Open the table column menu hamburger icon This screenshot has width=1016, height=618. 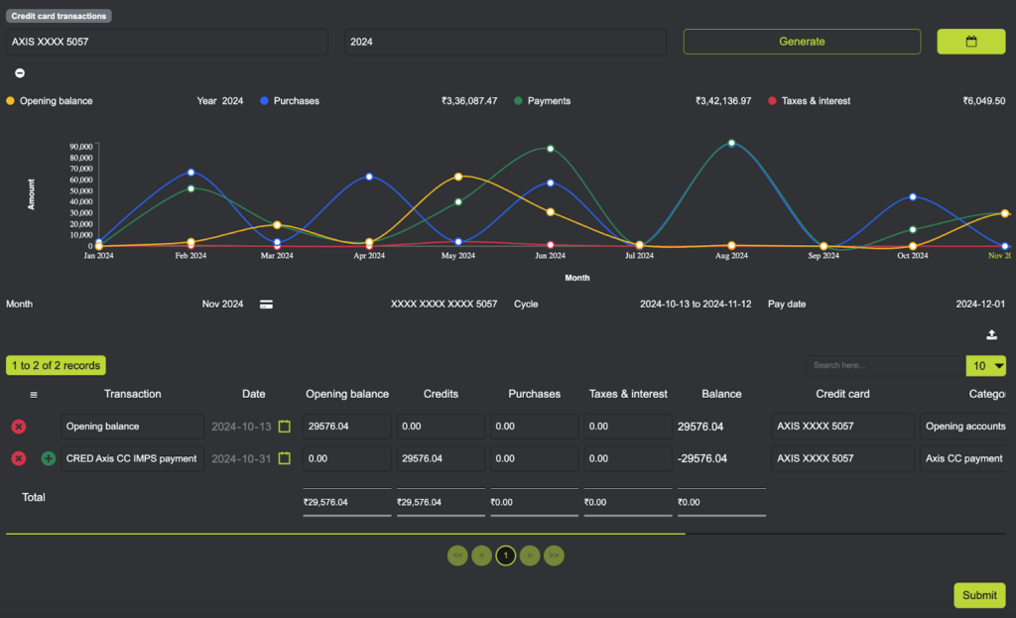tap(34, 395)
